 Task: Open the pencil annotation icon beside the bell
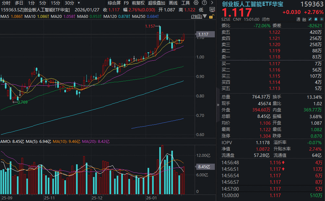pyautogui.click(x=310, y=19)
